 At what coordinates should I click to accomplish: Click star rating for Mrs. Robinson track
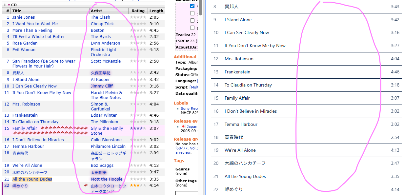[x=138, y=104]
